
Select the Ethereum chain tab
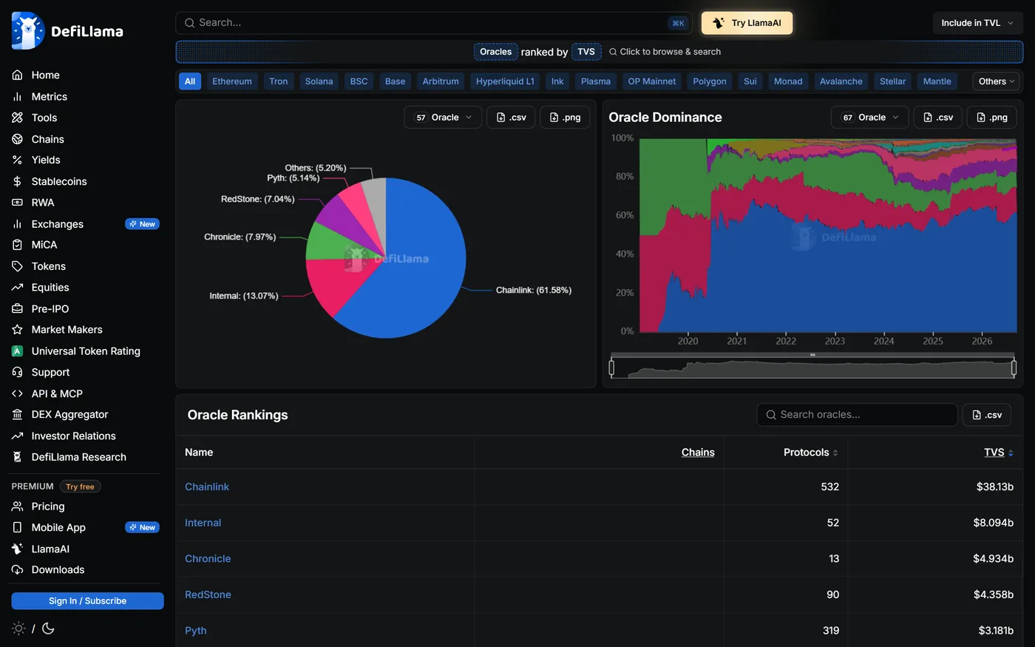(232, 81)
